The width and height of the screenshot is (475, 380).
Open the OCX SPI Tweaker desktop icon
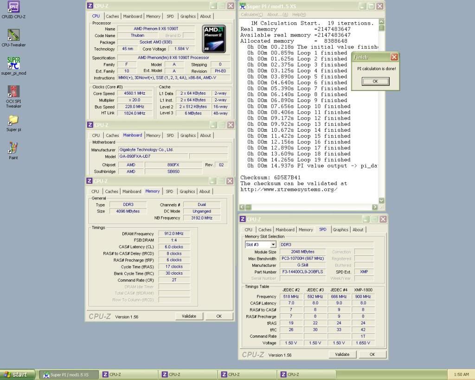pyautogui.click(x=13, y=91)
